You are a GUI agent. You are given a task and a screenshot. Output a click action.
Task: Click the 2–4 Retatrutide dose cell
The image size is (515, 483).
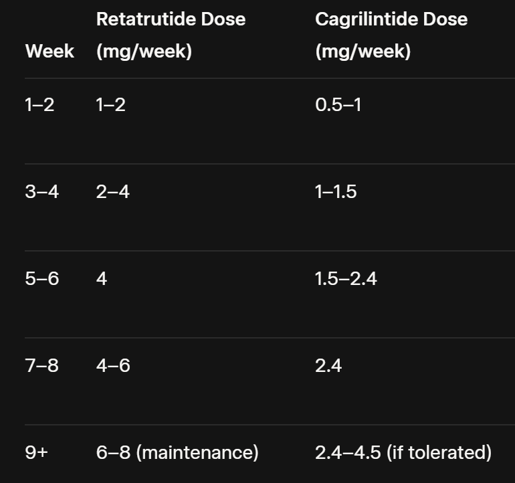pyautogui.click(x=112, y=192)
